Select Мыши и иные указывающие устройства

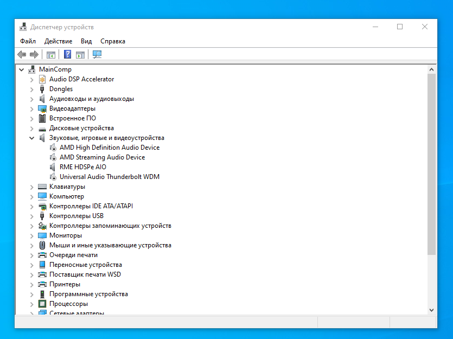[110, 245]
